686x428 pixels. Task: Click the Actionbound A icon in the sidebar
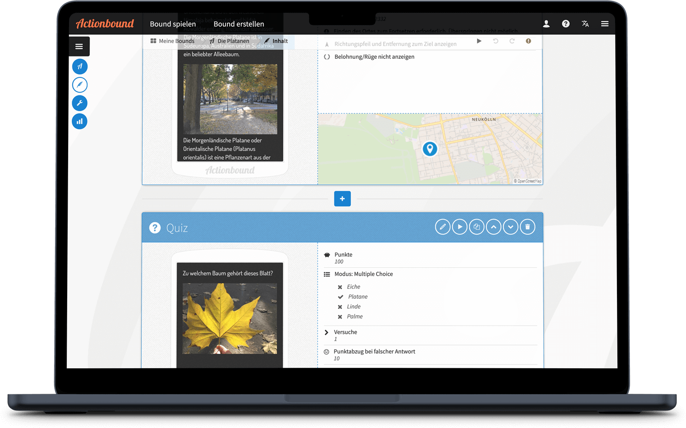pyautogui.click(x=79, y=66)
